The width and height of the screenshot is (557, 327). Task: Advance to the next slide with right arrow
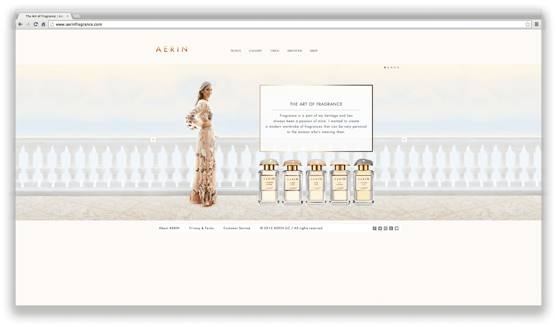pyautogui.click(x=404, y=139)
